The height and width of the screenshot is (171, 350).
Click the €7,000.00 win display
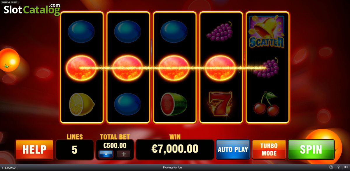pos(175,149)
